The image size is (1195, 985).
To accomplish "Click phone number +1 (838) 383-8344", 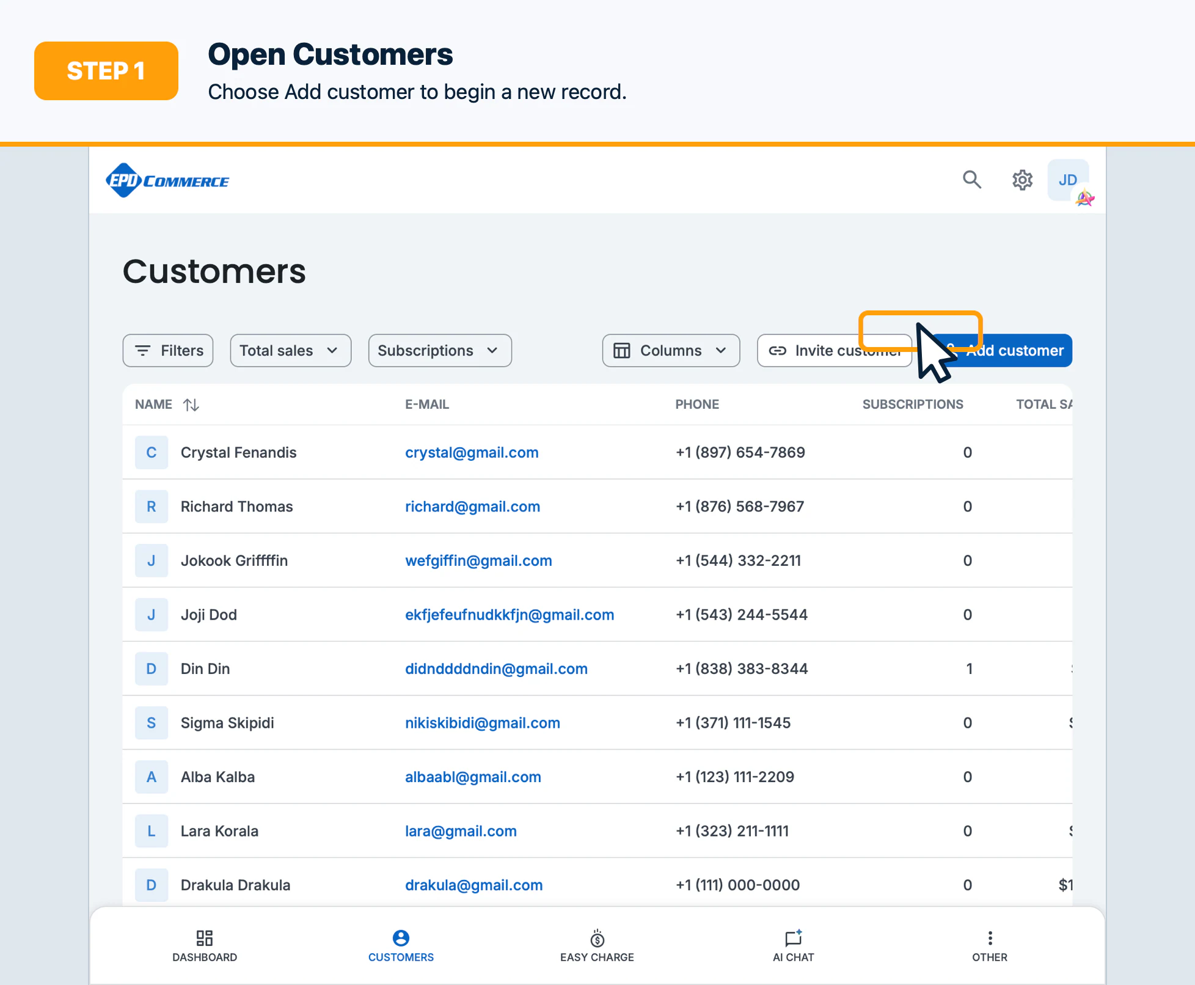I will point(742,669).
